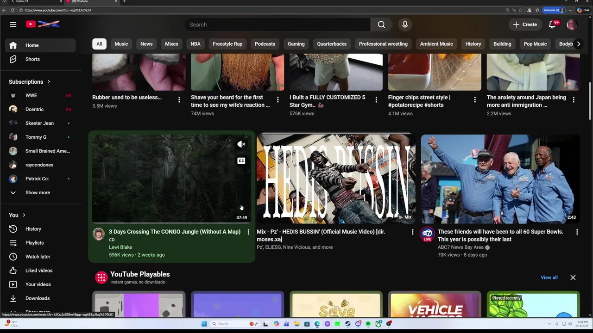This screenshot has height=333, width=593.
Task: Open ABC7 News channel avatar
Action: 427,234
